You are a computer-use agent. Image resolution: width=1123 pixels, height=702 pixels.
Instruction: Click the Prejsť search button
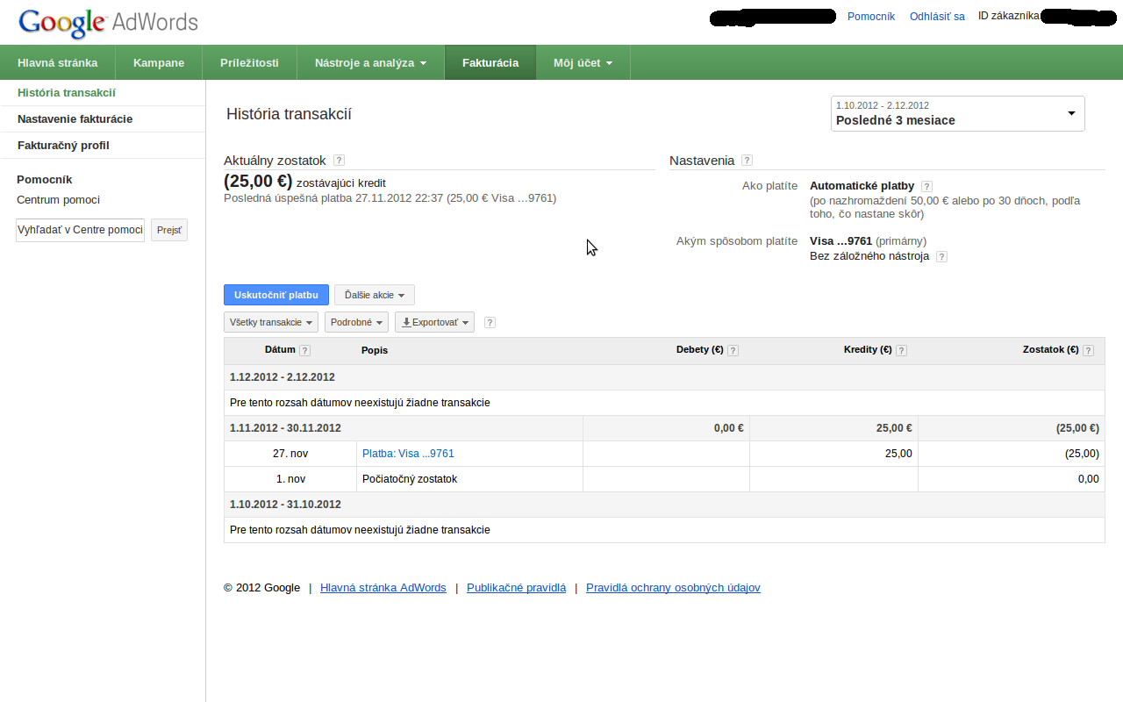point(169,230)
